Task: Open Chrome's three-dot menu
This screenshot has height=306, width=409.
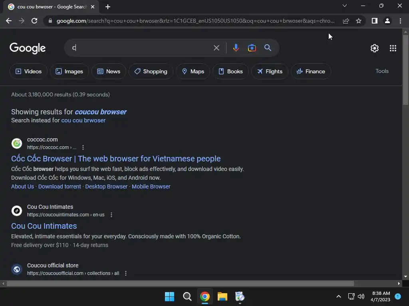Action: click(400, 21)
